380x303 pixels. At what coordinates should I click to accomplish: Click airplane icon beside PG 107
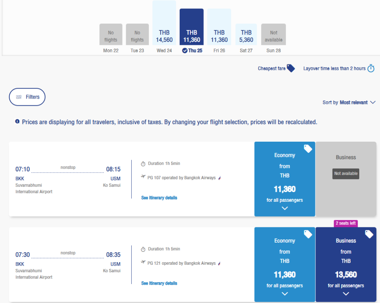pyautogui.click(x=143, y=177)
